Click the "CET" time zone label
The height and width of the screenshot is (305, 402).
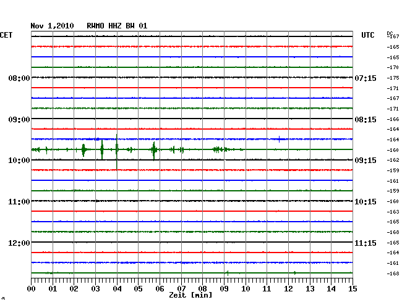6,35
